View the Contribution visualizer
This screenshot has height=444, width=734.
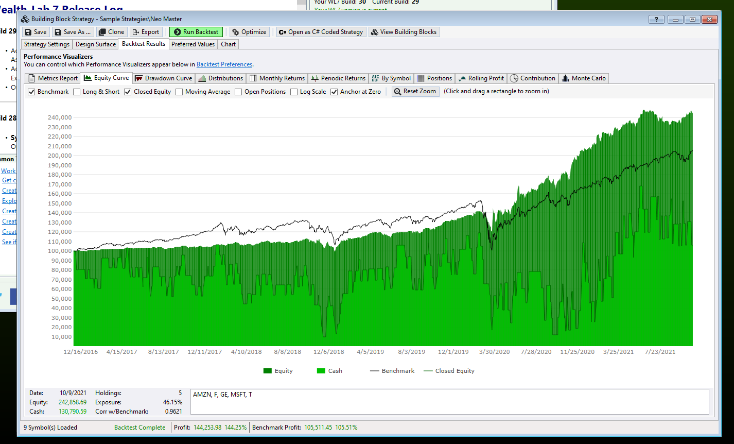[533, 78]
